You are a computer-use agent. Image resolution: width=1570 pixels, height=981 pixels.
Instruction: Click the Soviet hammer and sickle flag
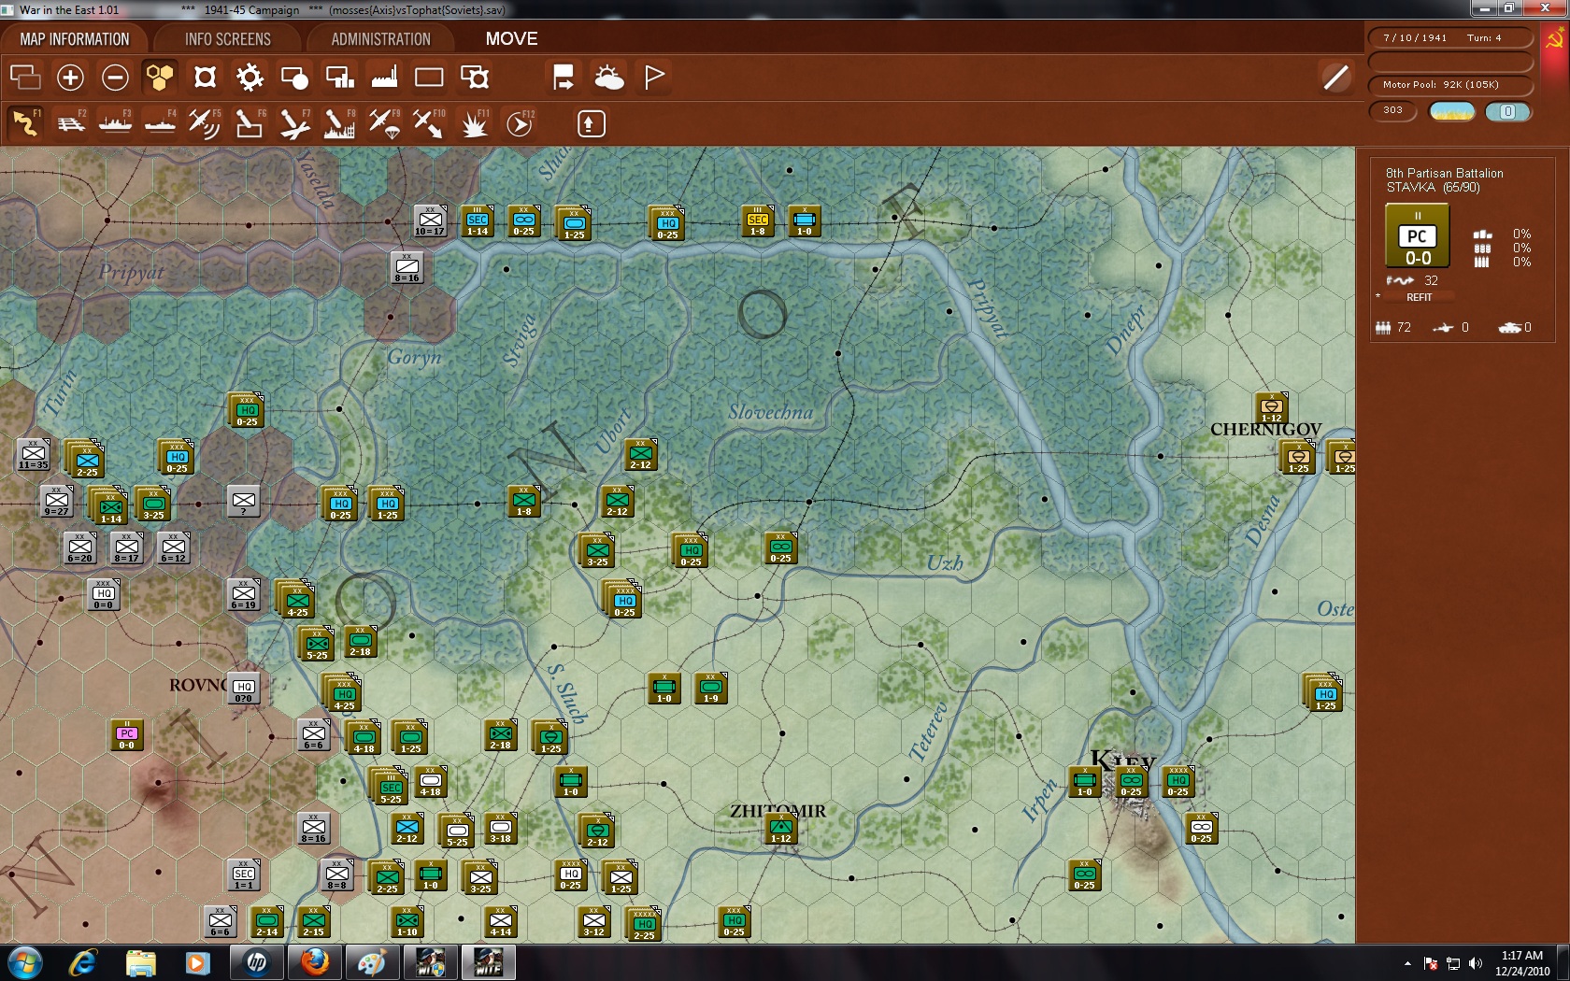coord(1555,39)
